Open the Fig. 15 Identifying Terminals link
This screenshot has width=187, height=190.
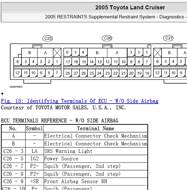coord(79,101)
